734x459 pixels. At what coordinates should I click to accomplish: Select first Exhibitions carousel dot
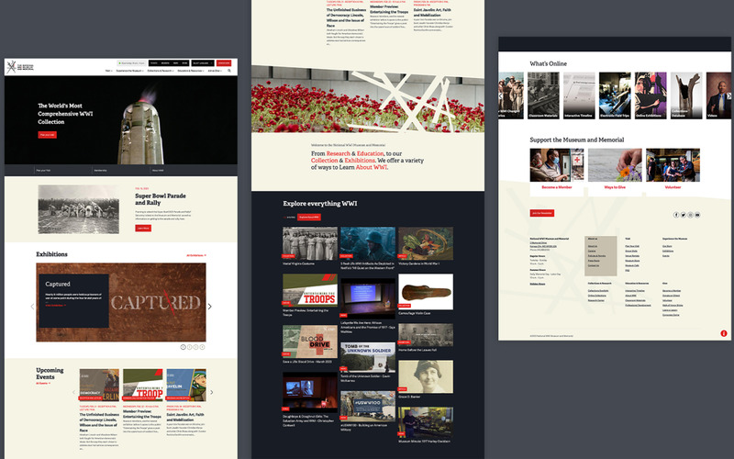pos(183,347)
